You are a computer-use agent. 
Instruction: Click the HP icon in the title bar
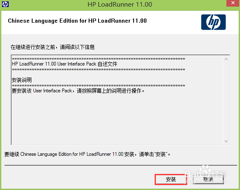(x=5, y=4)
